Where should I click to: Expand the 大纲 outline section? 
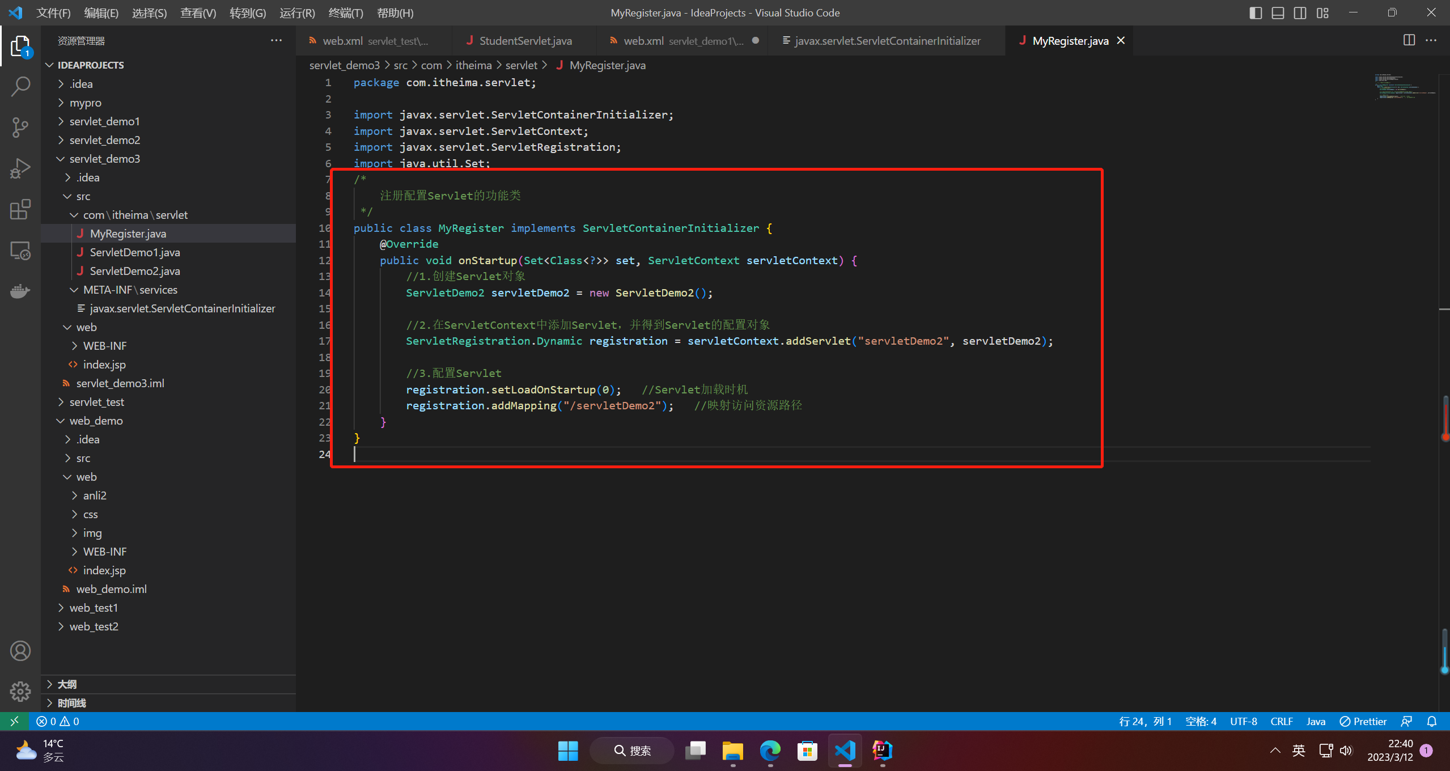pyautogui.click(x=67, y=684)
